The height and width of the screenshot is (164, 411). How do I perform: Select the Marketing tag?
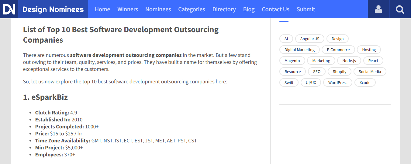pos(321,61)
